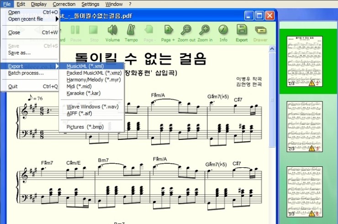Click the warning icon on page 1/3
The height and width of the screenshot is (224, 338).
click(x=312, y=83)
